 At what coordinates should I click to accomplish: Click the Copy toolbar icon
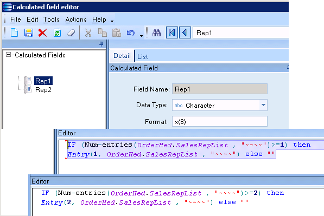pyautogui.click(x=102, y=32)
